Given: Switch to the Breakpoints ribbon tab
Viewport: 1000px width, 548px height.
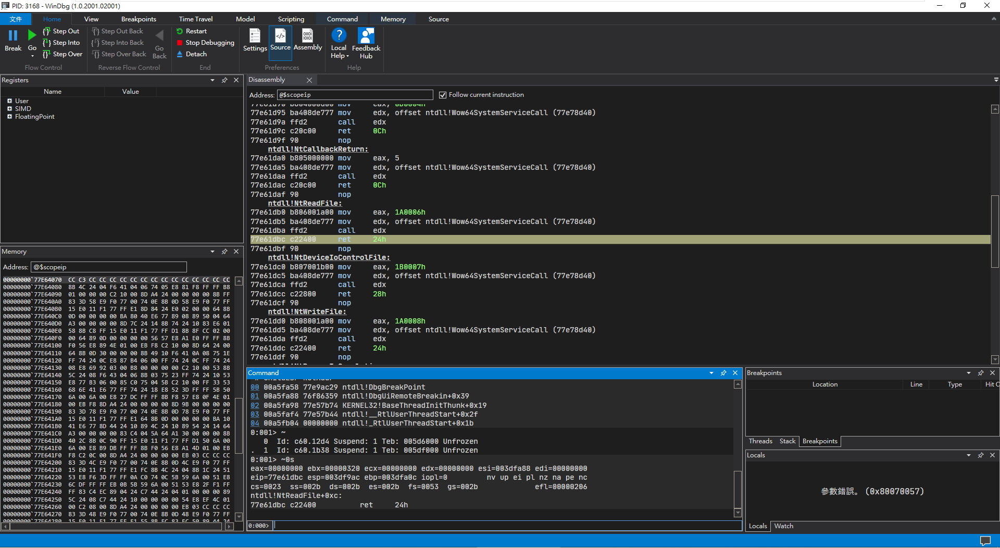Looking at the screenshot, I should (x=139, y=19).
